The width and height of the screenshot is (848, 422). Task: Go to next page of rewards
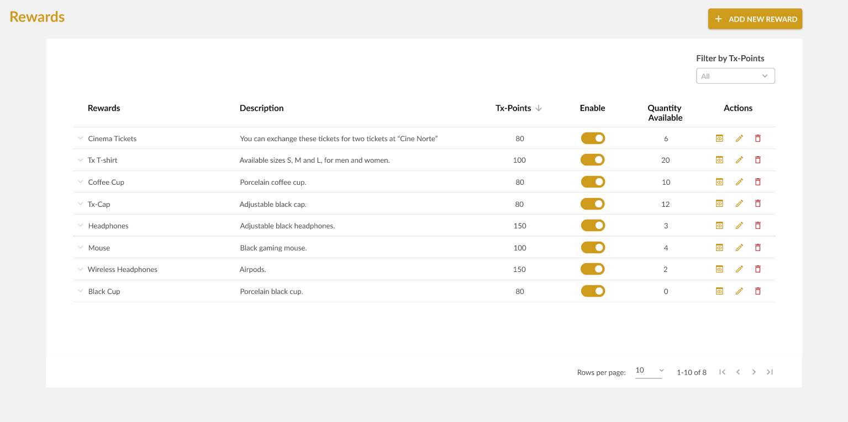click(x=754, y=372)
